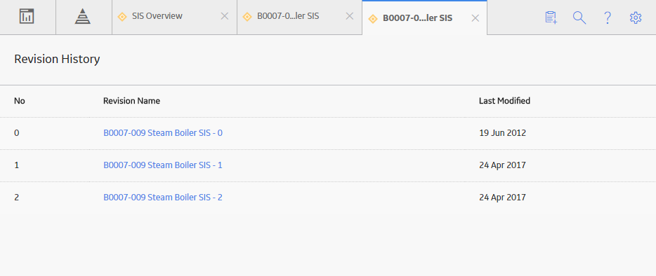Click the Revision Name column header

(x=131, y=101)
